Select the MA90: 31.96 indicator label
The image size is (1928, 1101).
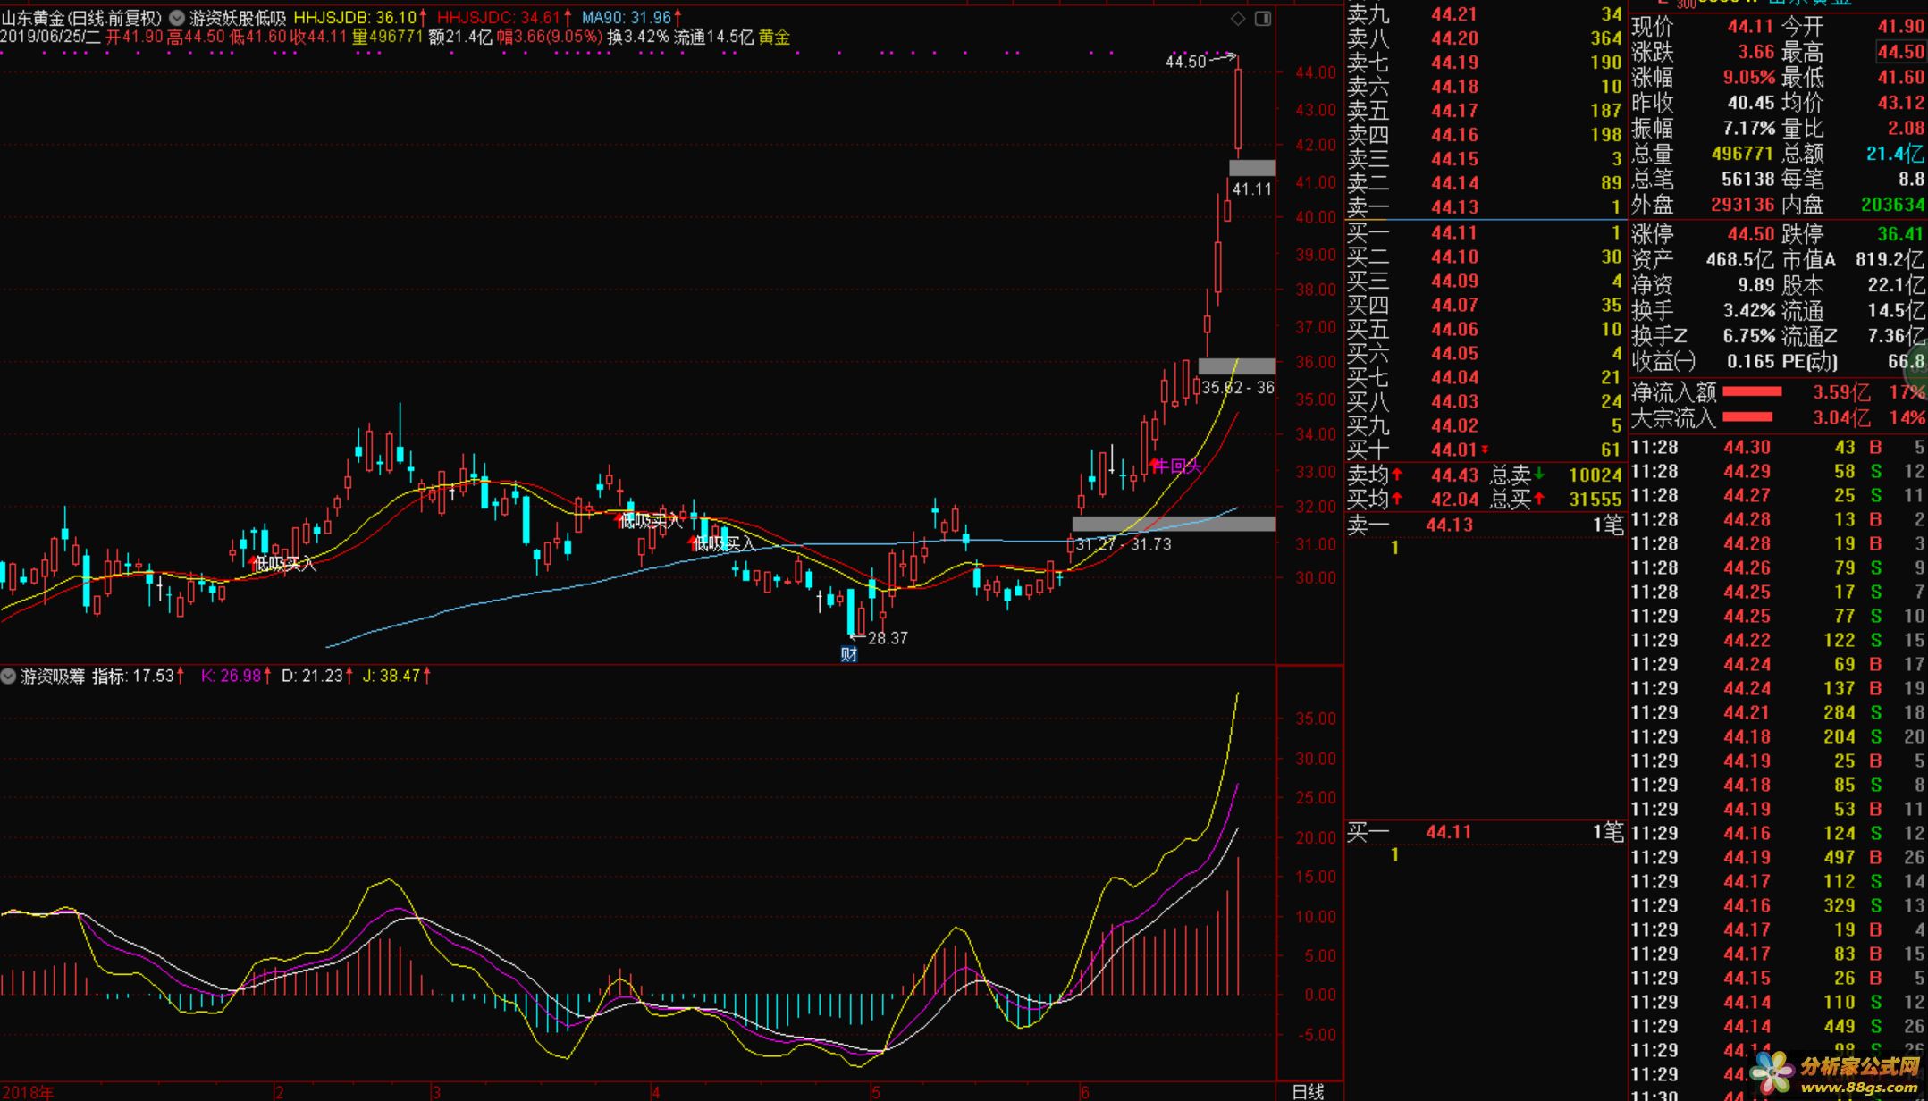pyautogui.click(x=631, y=18)
